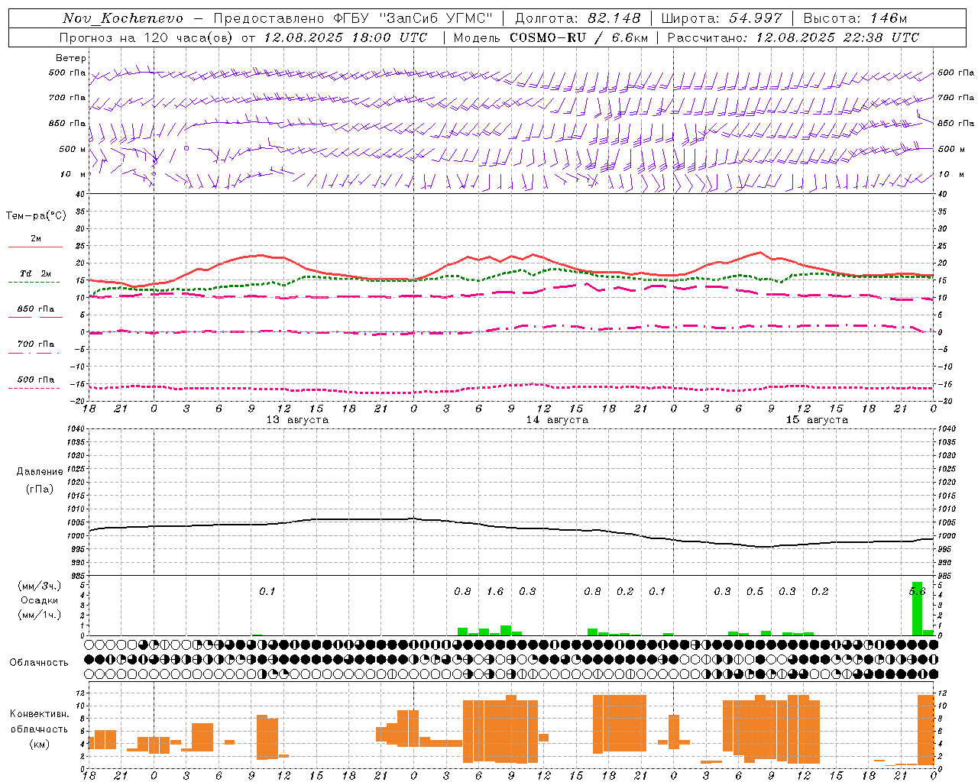978x782 pixels.
Task: Click the "(мм/1ч.)" units label
Action: [39, 615]
